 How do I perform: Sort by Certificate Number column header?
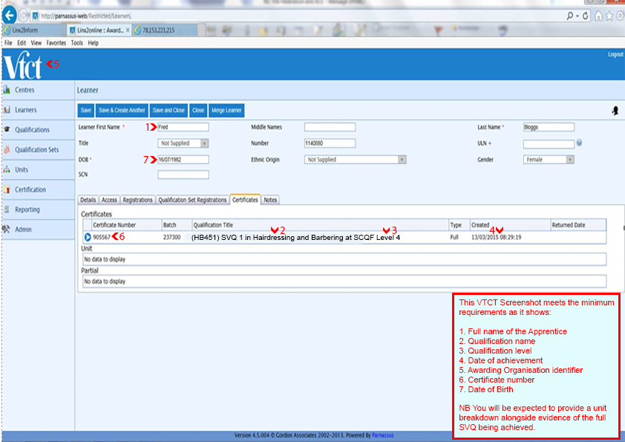tap(114, 224)
